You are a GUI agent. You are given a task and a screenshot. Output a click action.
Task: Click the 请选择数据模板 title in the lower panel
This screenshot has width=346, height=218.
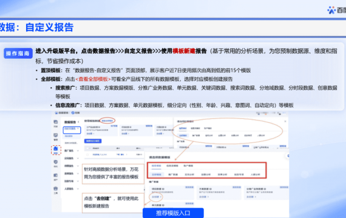pyautogui.click(x=160, y=157)
